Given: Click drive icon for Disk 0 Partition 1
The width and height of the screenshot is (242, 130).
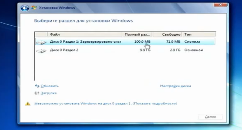Looking at the screenshot, I should [41, 42].
